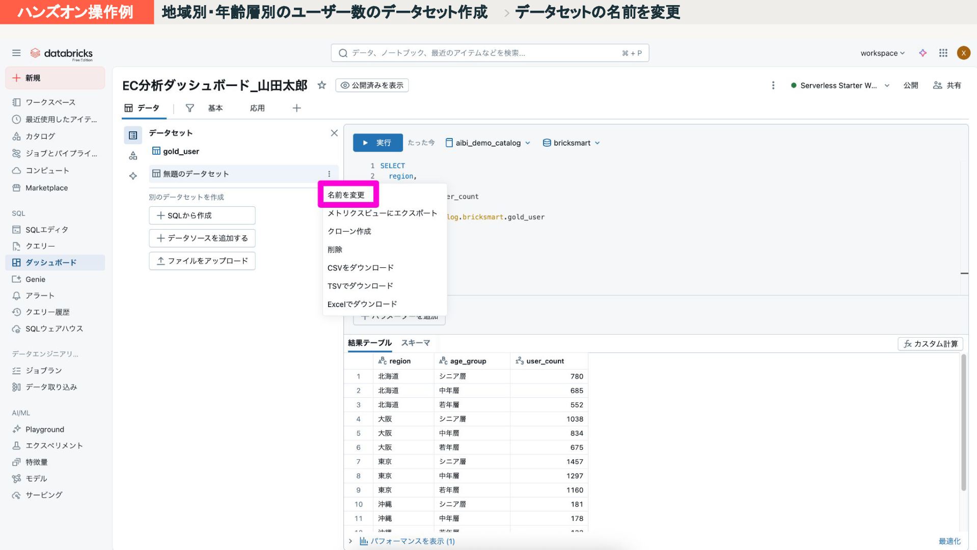
Task: Open the workspace dropdown
Action: [x=882, y=53]
